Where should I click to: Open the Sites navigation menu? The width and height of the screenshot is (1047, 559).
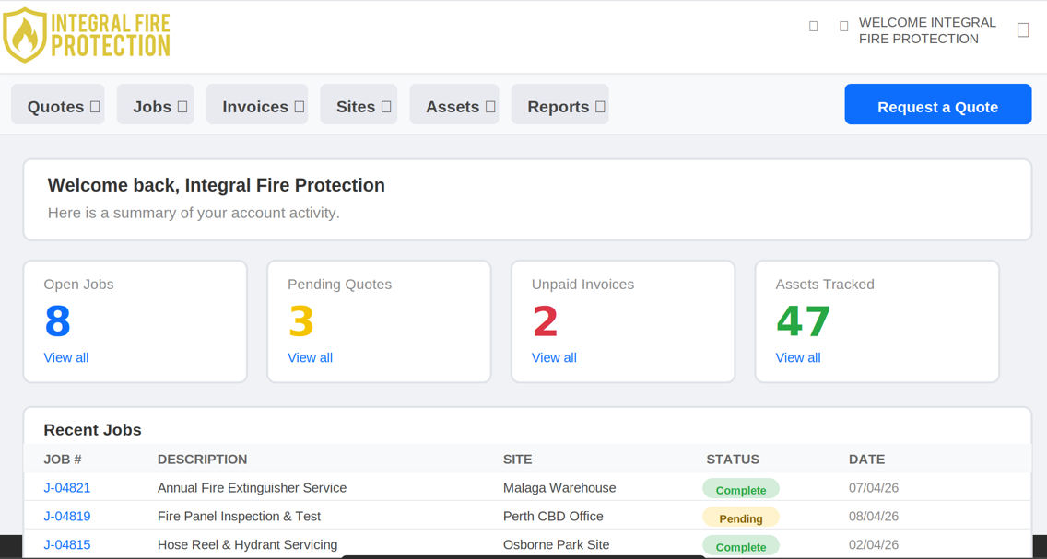tap(359, 106)
